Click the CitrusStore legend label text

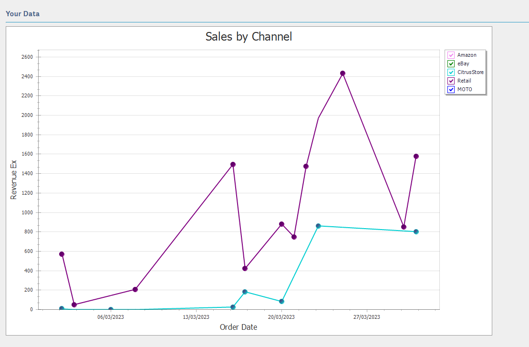(470, 73)
